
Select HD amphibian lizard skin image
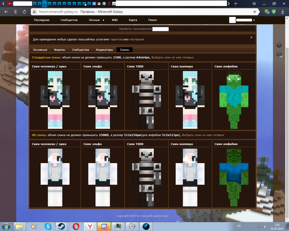point(234,178)
